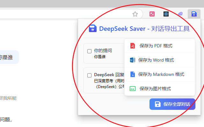The width and height of the screenshot is (204, 127).
Task: Click the bookmark star in address bar
Action: click(x=135, y=14)
